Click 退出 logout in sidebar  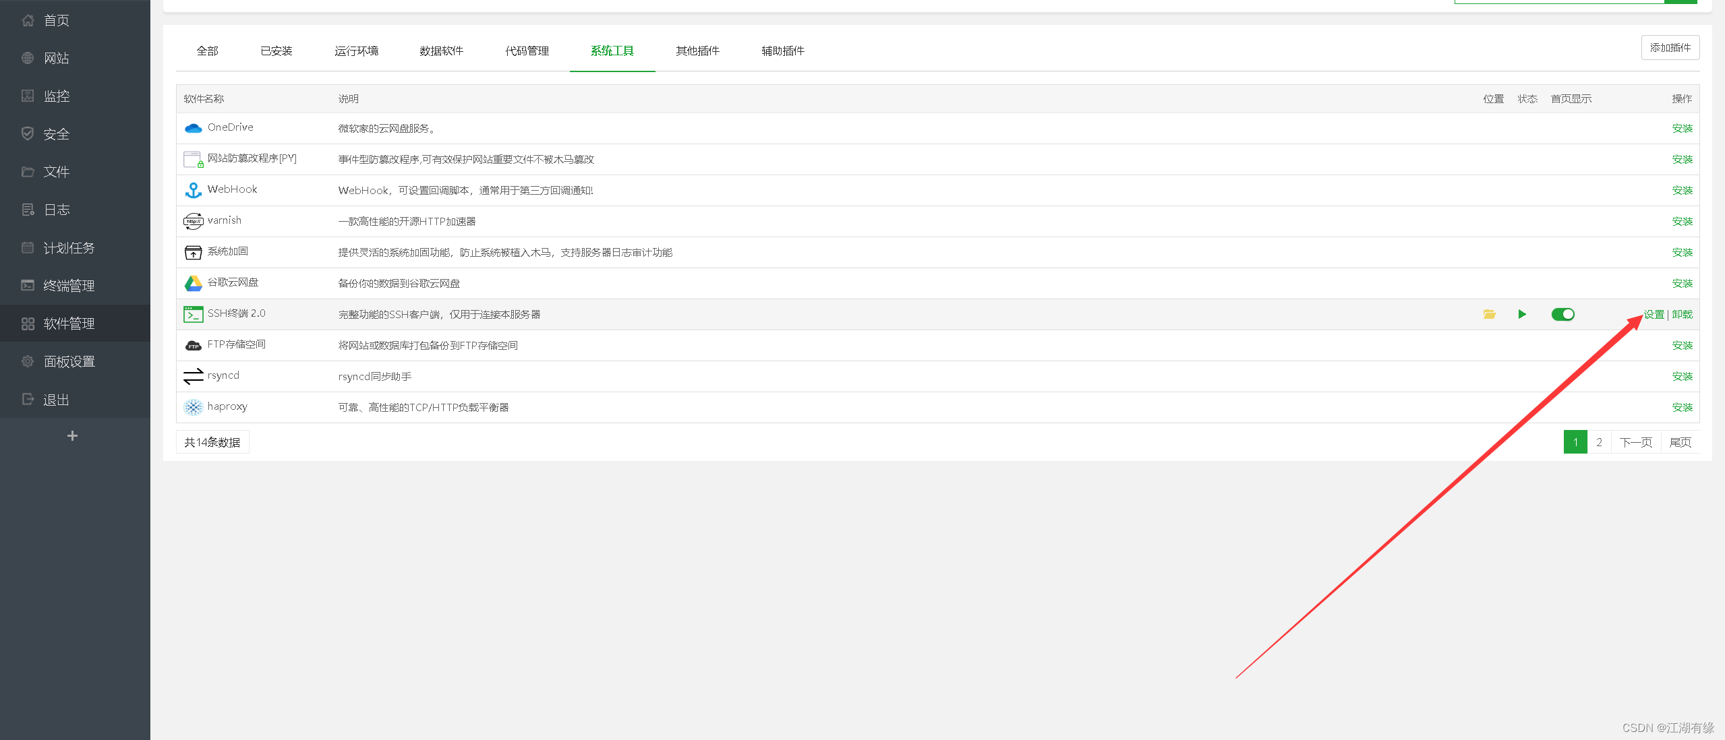coord(56,400)
